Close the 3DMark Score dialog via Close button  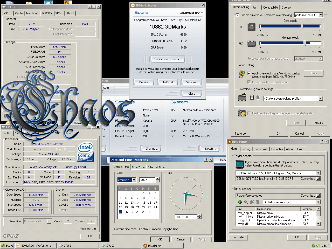(x=192, y=94)
